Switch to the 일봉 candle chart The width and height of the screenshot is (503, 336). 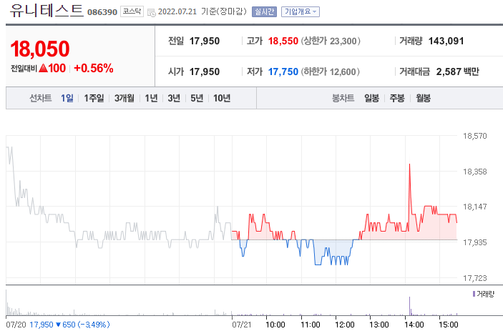[372, 98]
